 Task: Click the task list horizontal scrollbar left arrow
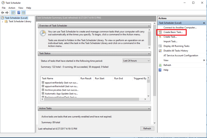point(42,99)
